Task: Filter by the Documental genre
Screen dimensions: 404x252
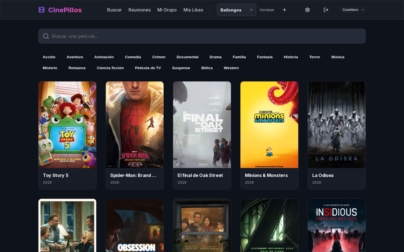Action: pyautogui.click(x=187, y=57)
